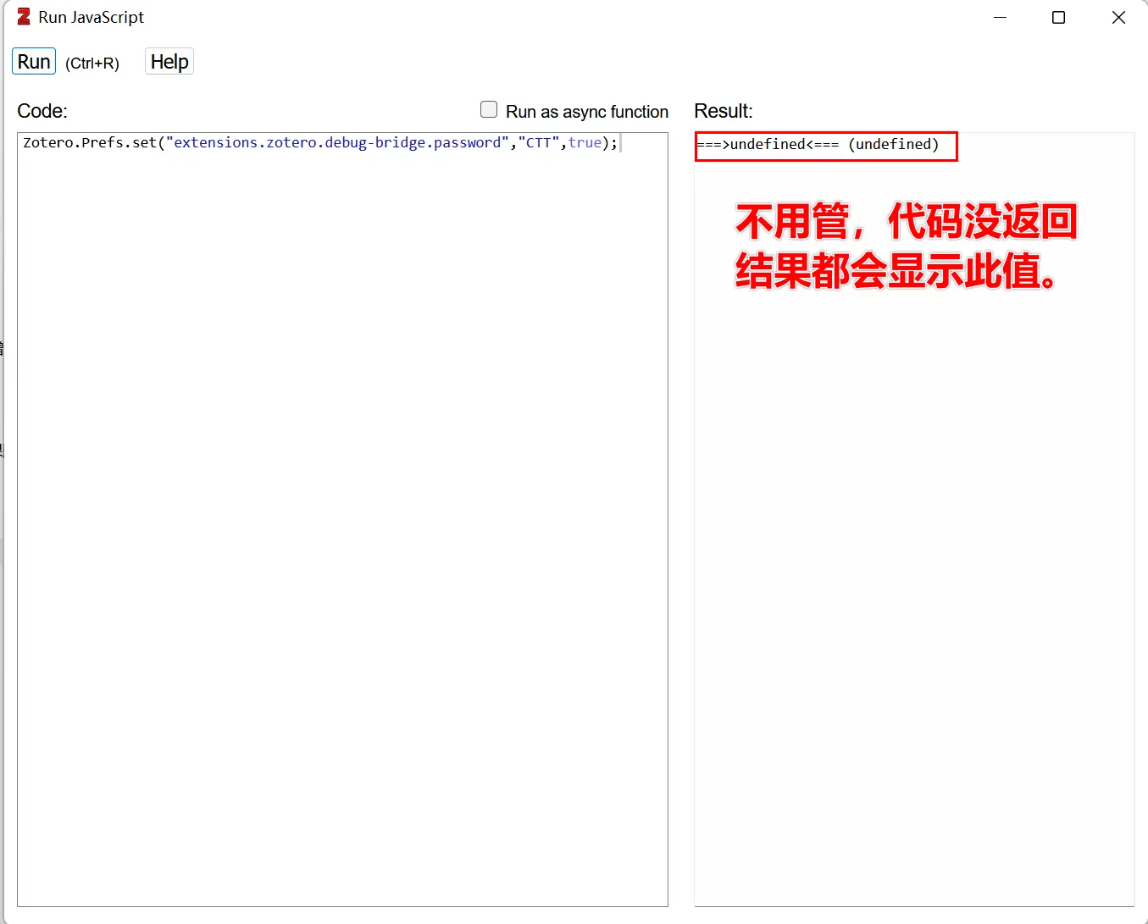Image resolution: width=1148 pixels, height=924 pixels.
Task: Click the Run button
Action: [x=34, y=62]
